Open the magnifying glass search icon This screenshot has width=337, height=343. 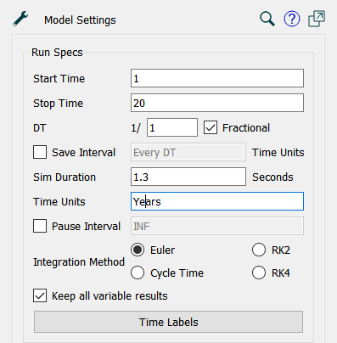tap(267, 19)
